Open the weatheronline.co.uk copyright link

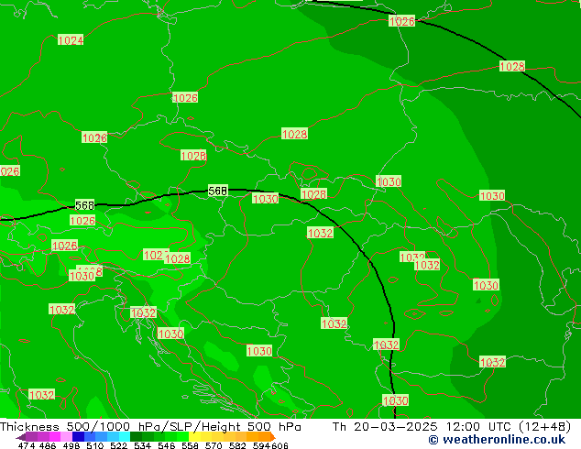pyautogui.click(x=497, y=440)
